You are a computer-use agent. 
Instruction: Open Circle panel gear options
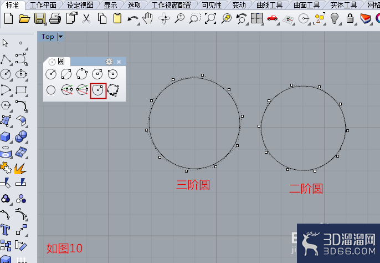coord(109,62)
